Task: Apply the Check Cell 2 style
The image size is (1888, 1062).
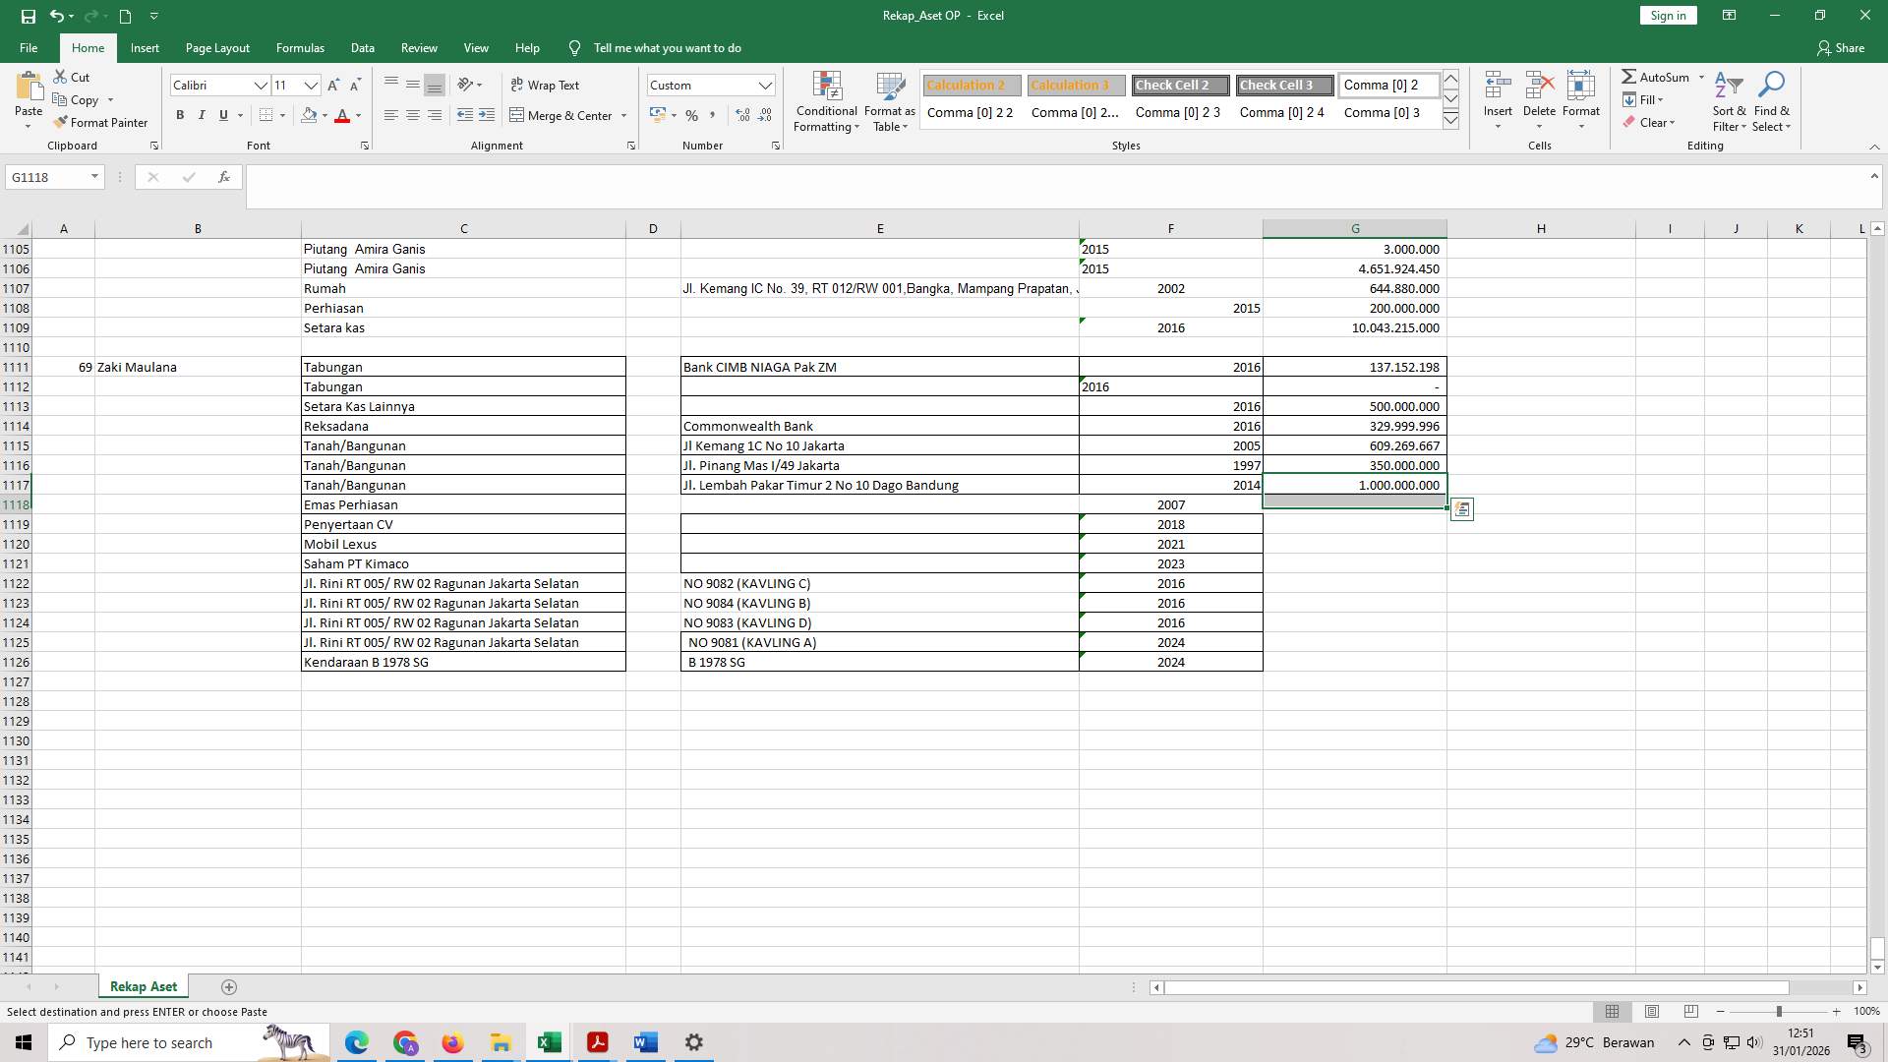Action: pyautogui.click(x=1179, y=86)
